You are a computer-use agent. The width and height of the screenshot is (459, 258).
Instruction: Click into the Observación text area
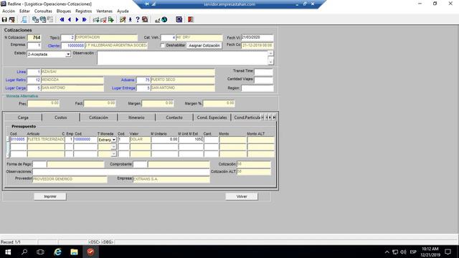point(182,58)
